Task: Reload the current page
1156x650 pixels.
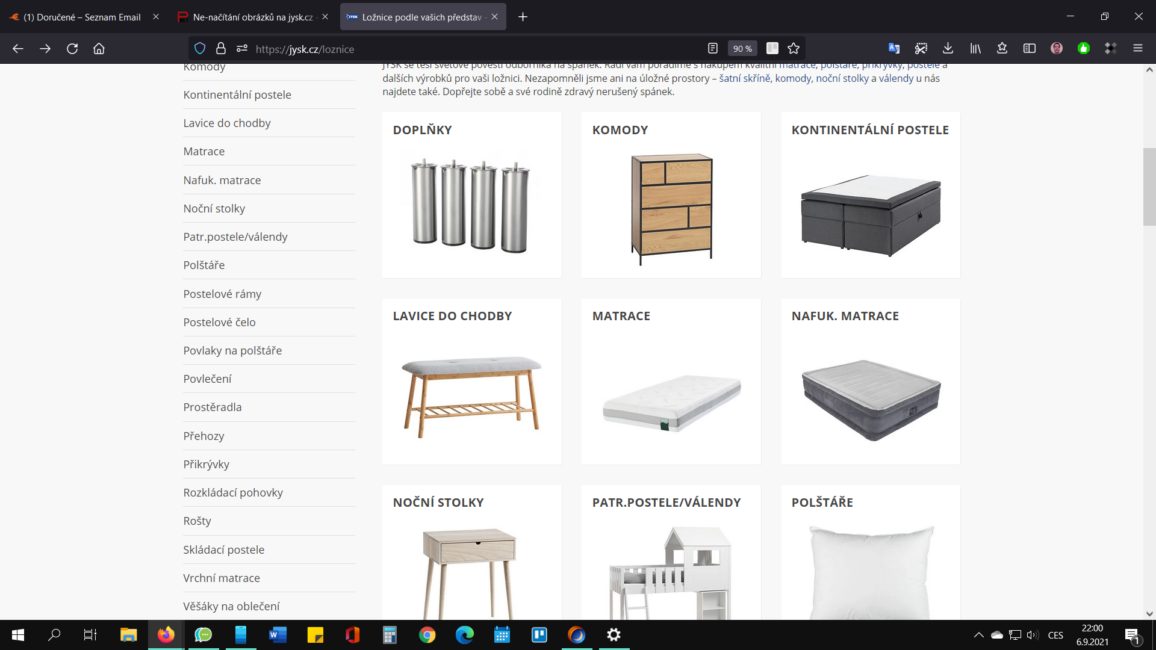Action: pos(72,49)
